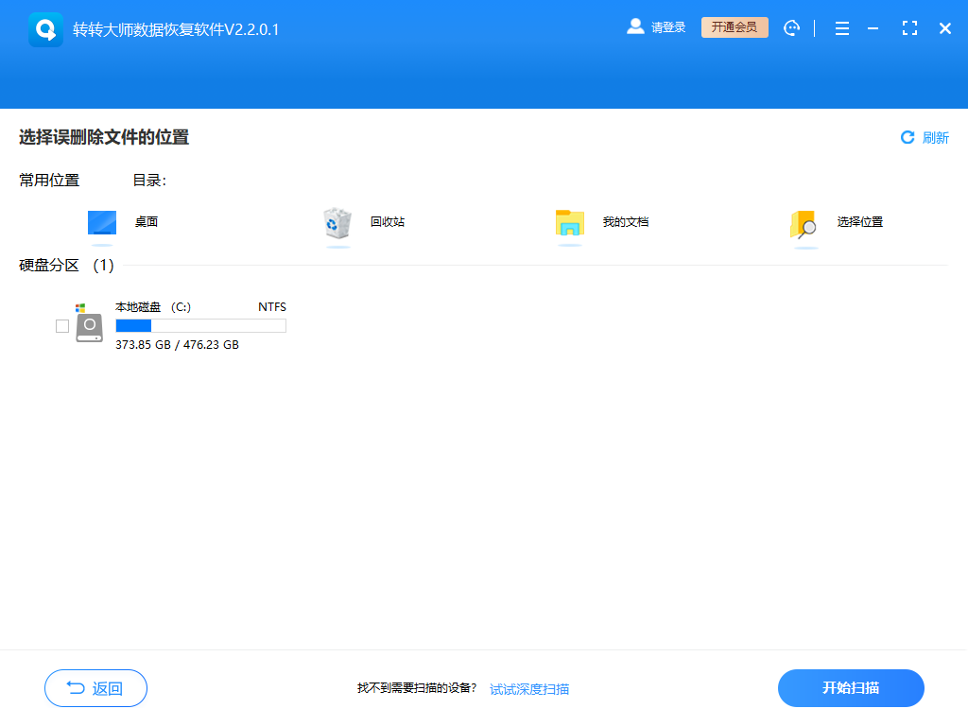Select the 桌面 (Desktop) location icon
The width and height of the screenshot is (968, 726).
point(101,220)
